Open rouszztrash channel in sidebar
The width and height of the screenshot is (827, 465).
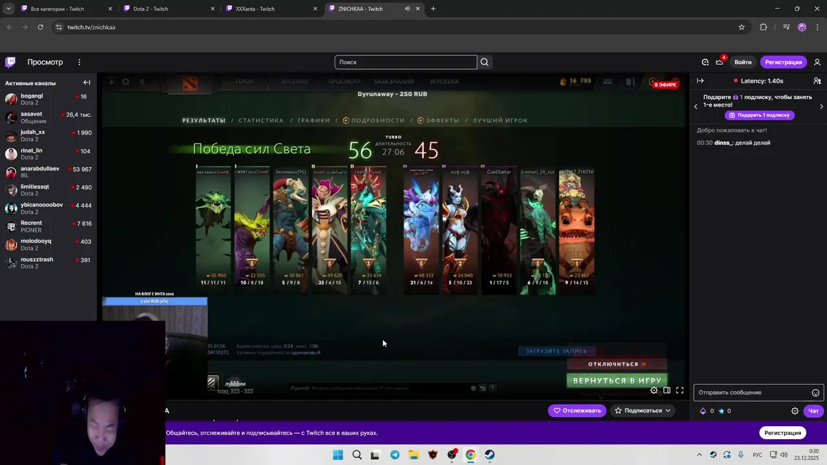coord(48,262)
